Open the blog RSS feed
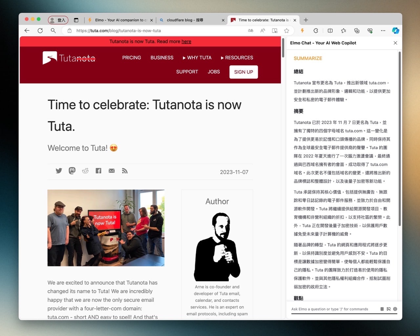 (x=125, y=171)
